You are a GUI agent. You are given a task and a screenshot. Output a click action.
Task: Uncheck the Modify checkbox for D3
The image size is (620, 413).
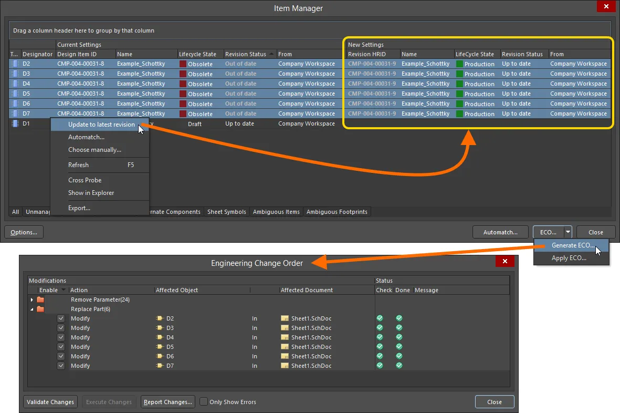click(x=61, y=328)
